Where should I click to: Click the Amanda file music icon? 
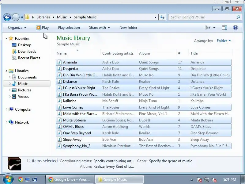coord(59,62)
